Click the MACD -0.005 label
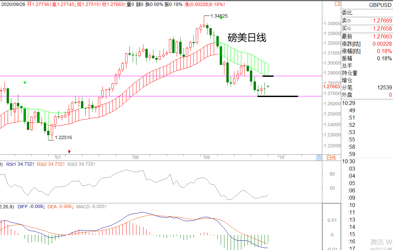 [x=92, y=207]
